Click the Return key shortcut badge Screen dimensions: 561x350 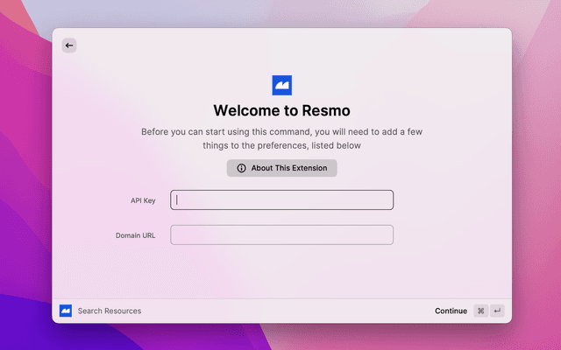tap(497, 311)
